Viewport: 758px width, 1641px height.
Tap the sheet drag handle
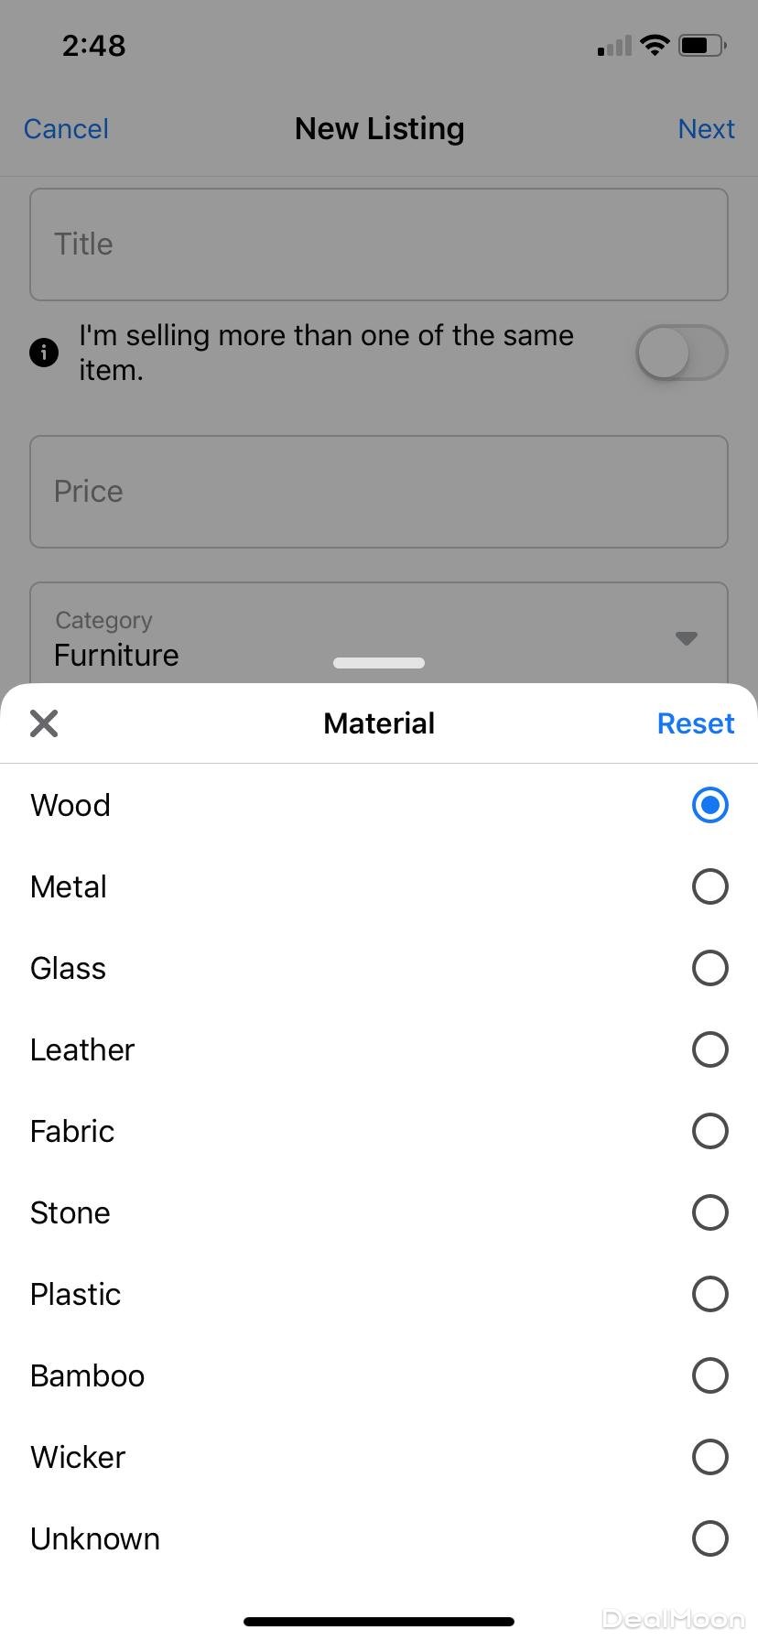379,663
